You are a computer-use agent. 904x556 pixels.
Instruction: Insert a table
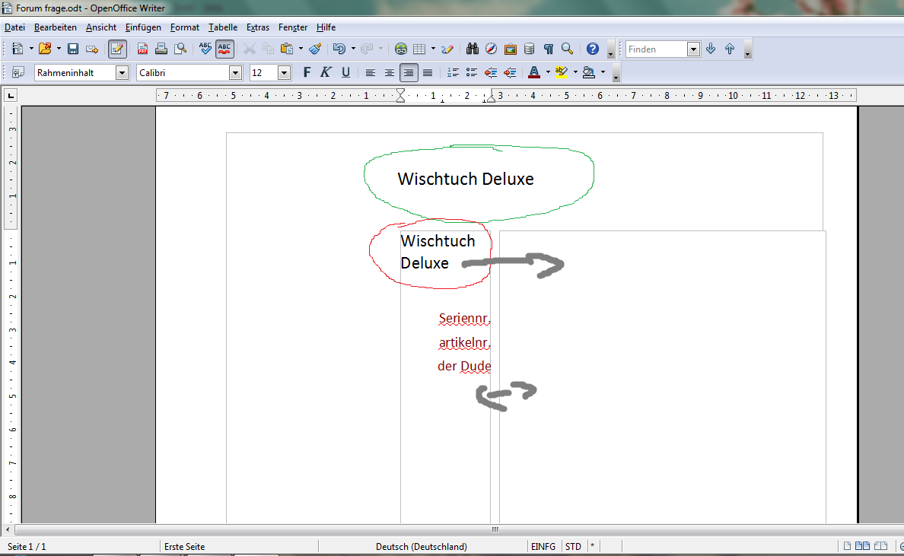click(420, 49)
